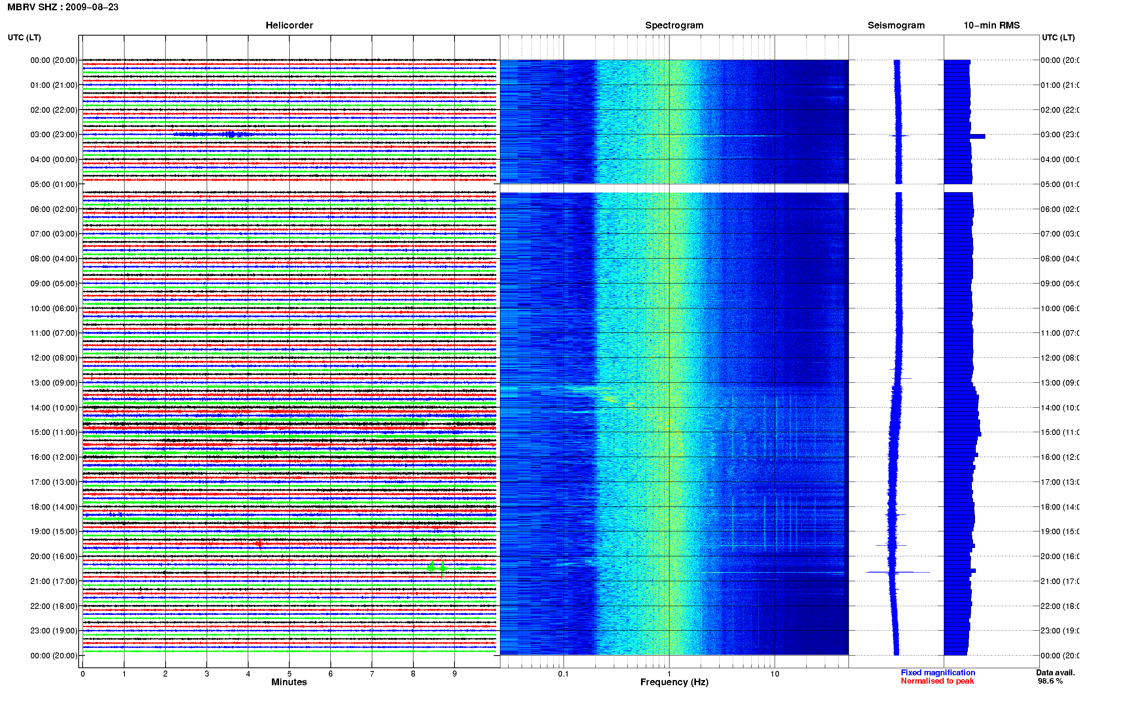This screenshot has height=703, width=1124.
Task: Click the left '09:00 (05:00)' time label
Action: coord(54,283)
